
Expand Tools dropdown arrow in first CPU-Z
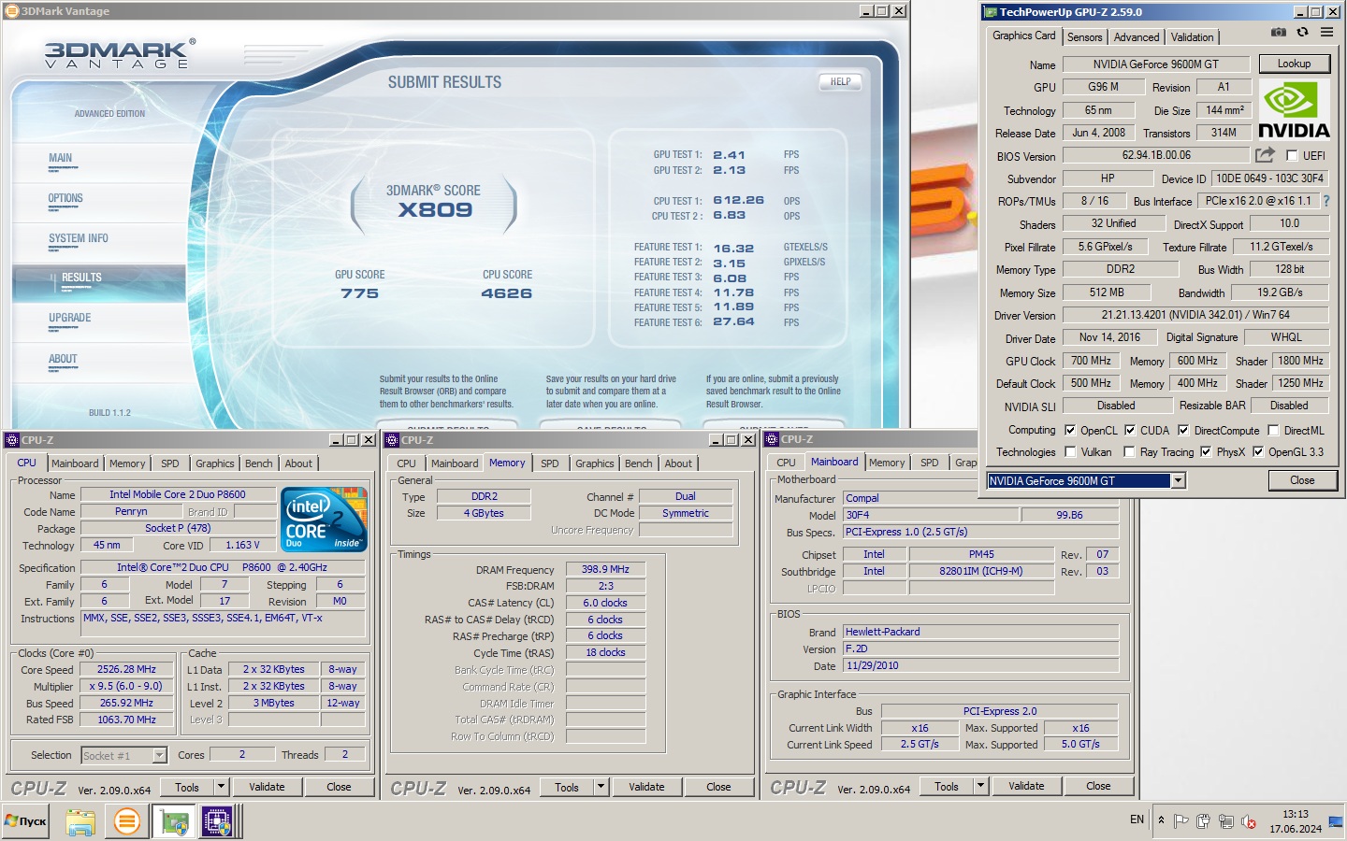pyautogui.click(x=222, y=787)
